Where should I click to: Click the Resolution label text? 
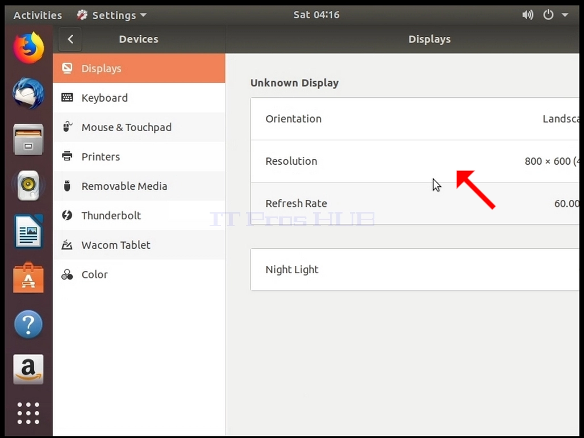pos(291,161)
